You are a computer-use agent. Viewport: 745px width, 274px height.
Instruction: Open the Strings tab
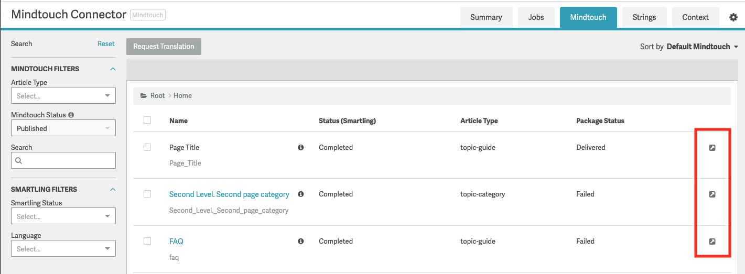point(644,17)
